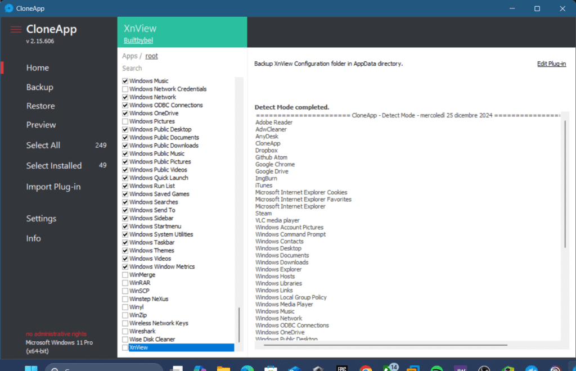Click the CloneApp icon in title bar
The width and height of the screenshot is (576, 371).
9,8
